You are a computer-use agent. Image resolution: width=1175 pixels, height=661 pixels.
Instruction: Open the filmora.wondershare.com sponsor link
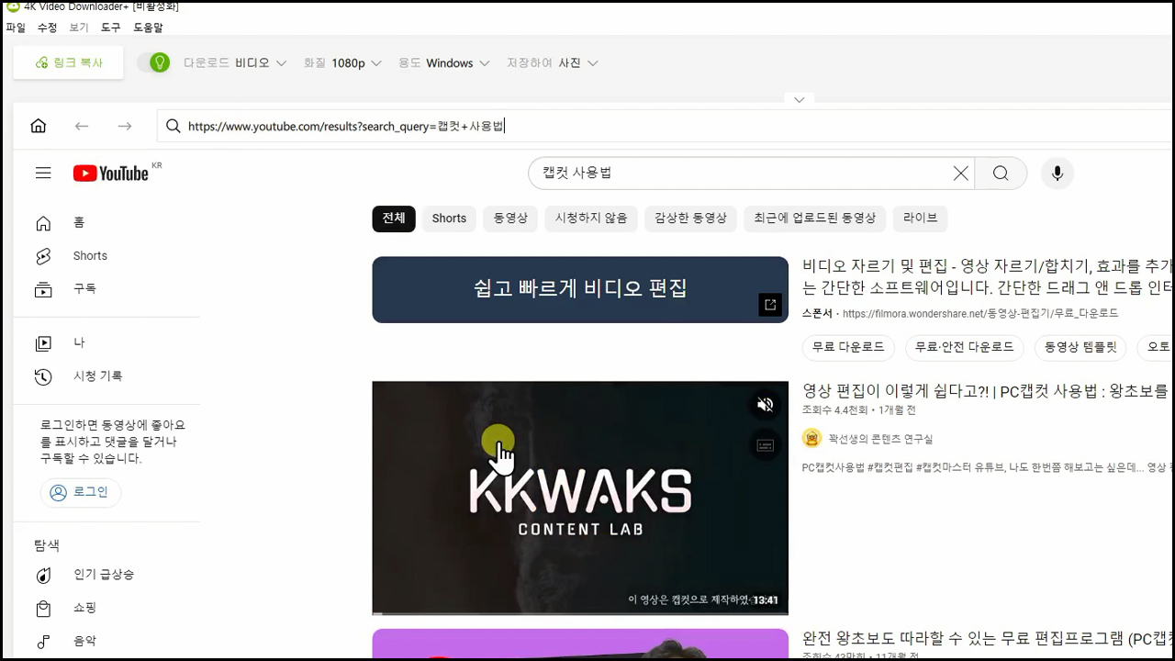pos(980,314)
